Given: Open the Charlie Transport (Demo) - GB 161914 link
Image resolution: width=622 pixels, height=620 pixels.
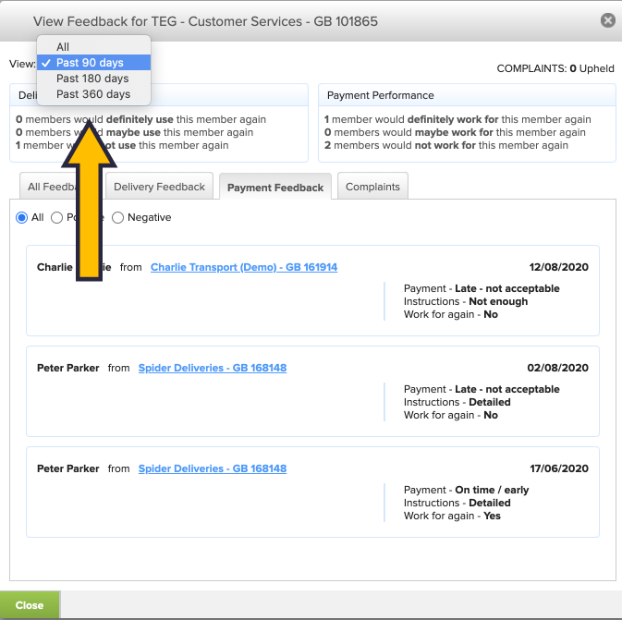Looking at the screenshot, I should pos(244,267).
